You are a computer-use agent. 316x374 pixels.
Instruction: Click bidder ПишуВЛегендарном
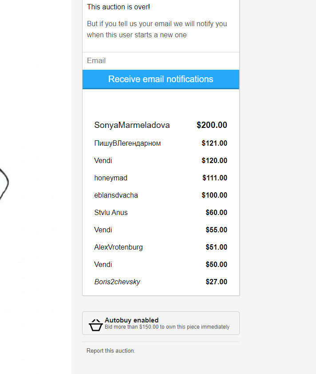[x=127, y=143]
